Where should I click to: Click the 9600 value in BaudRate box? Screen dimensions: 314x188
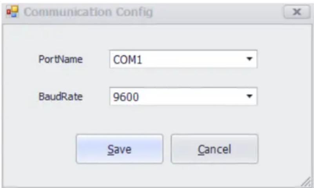coord(126,97)
